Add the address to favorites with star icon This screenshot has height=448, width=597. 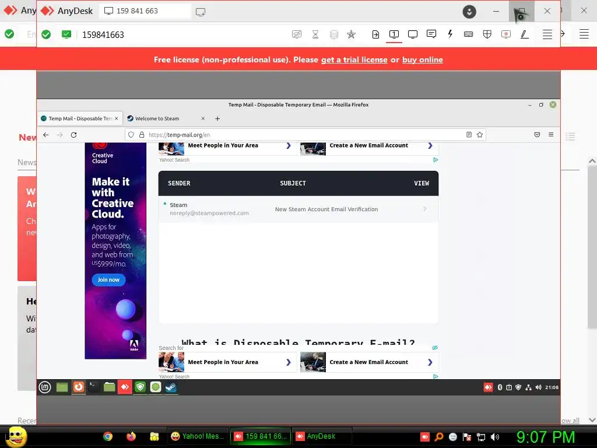point(351,34)
